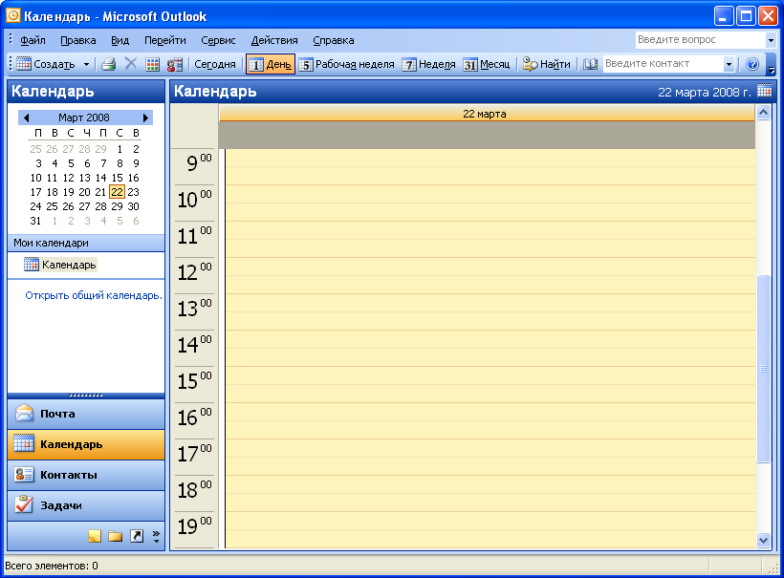Open Календарь navigation button
Image resolution: width=784 pixels, height=578 pixels.
[x=86, y=444]
